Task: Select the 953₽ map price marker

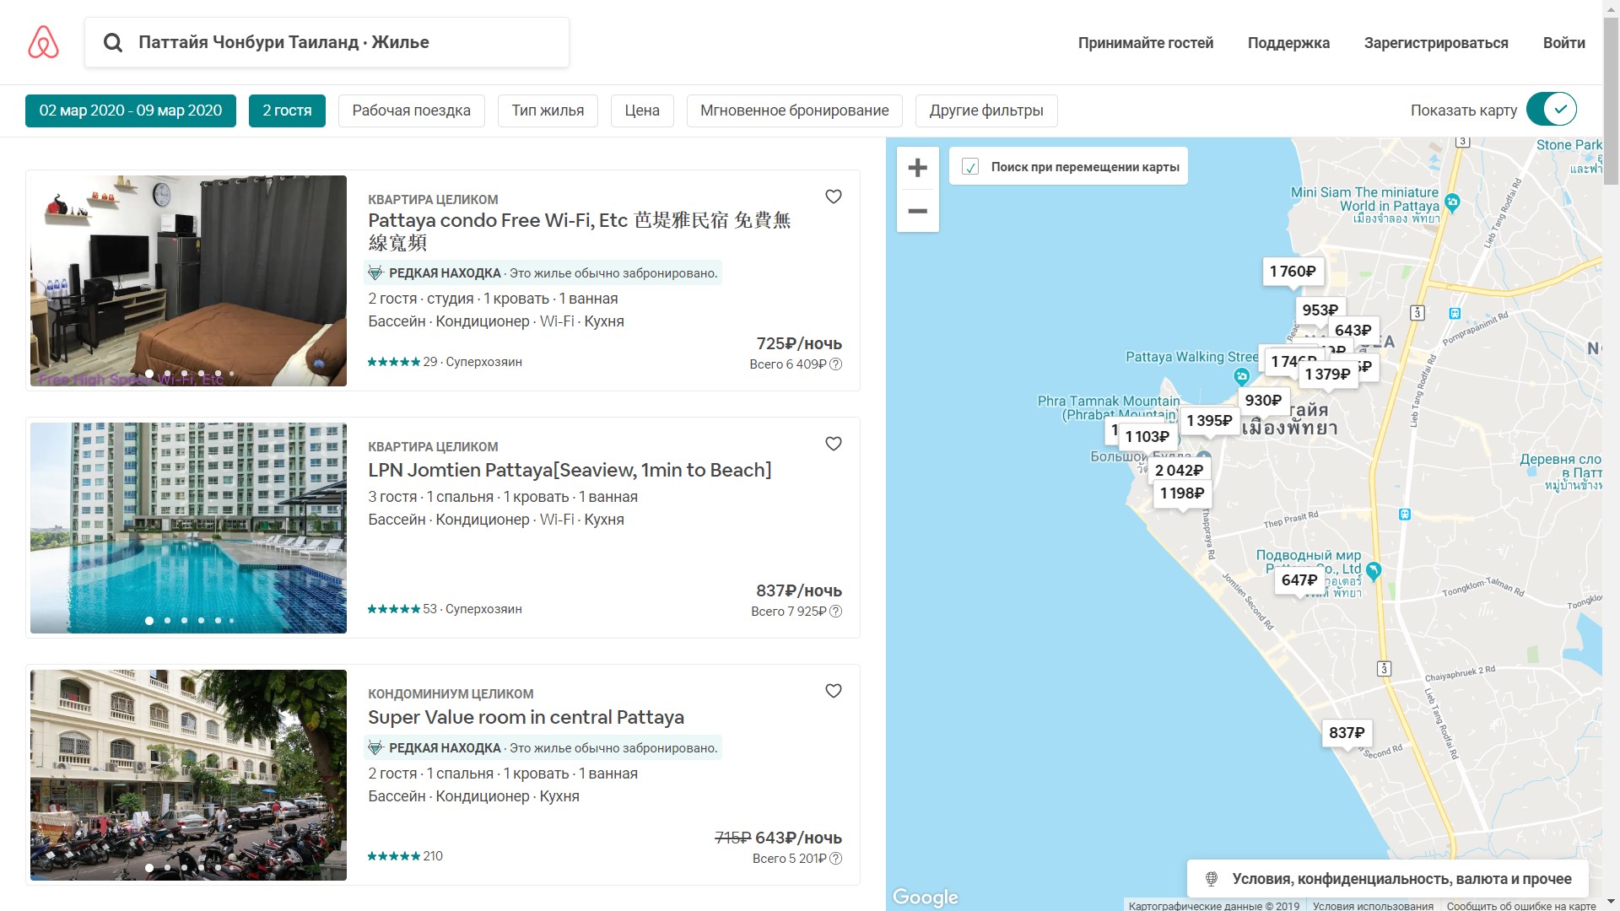Action: coord(1320,310)
